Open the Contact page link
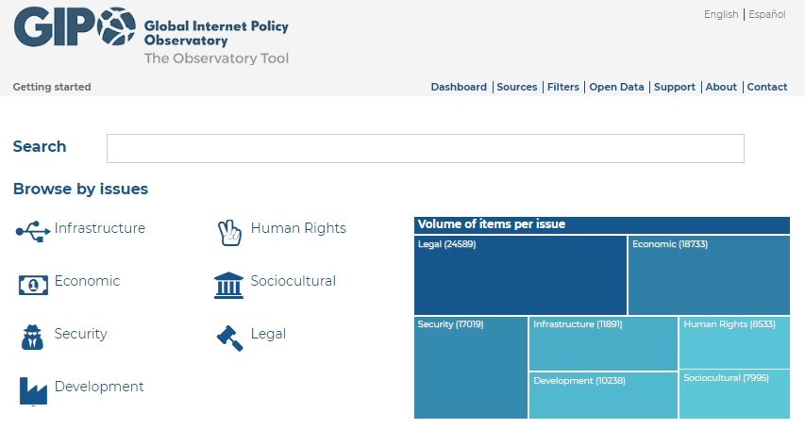Viewport: 805px width, 429px height. 766,87
